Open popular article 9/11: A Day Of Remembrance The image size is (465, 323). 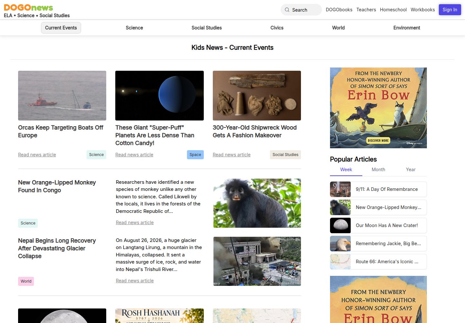[x=387, y=189]
